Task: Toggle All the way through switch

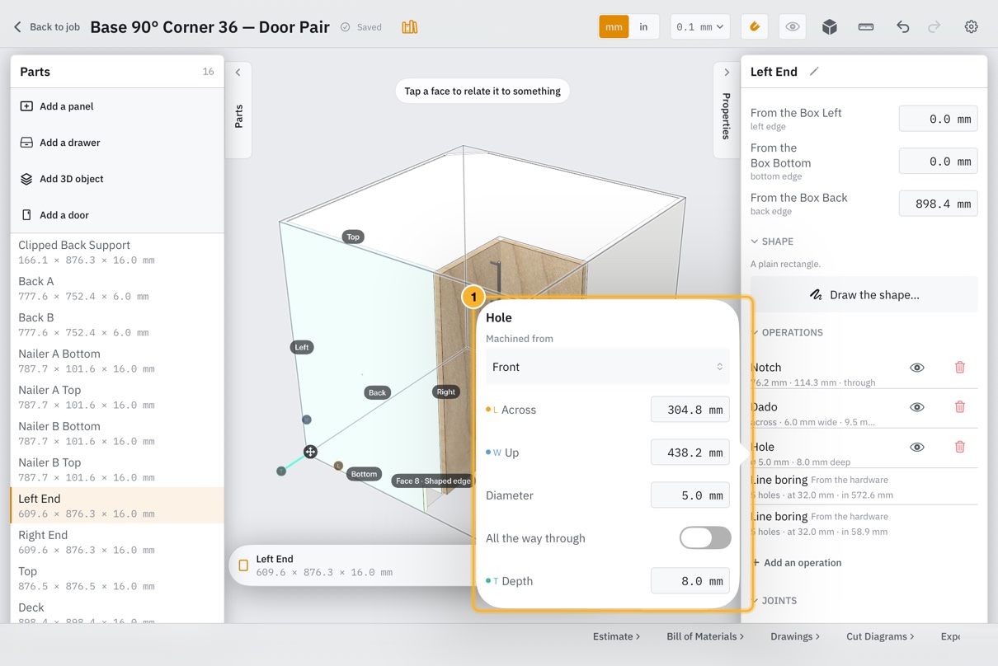Action: (705, 537)
